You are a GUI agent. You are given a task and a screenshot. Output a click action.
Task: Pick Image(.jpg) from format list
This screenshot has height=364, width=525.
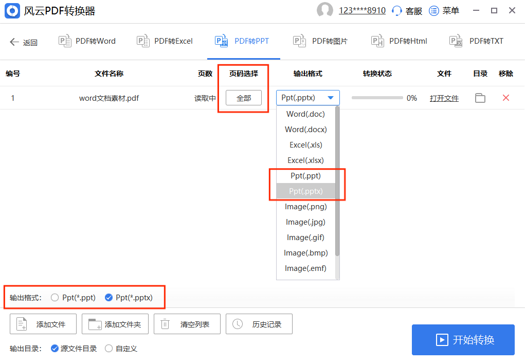pyautogui.click(x=305, y=222)
